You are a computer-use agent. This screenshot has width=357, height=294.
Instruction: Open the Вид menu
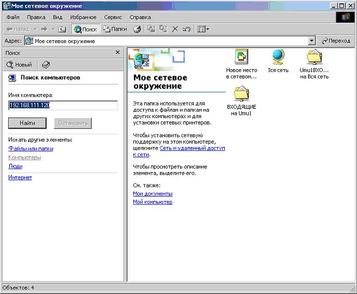click(x=58, y=17)
